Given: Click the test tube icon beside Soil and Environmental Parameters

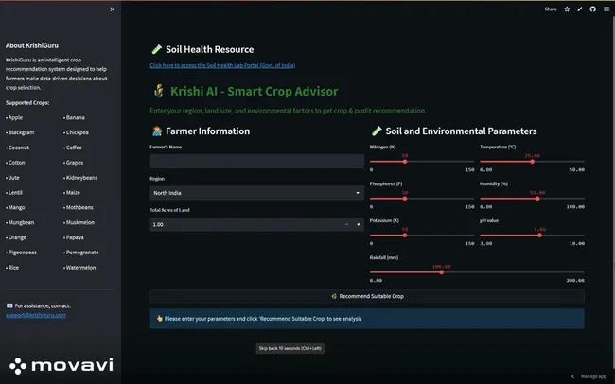Looking at the screenshot, I should point(377,131).
